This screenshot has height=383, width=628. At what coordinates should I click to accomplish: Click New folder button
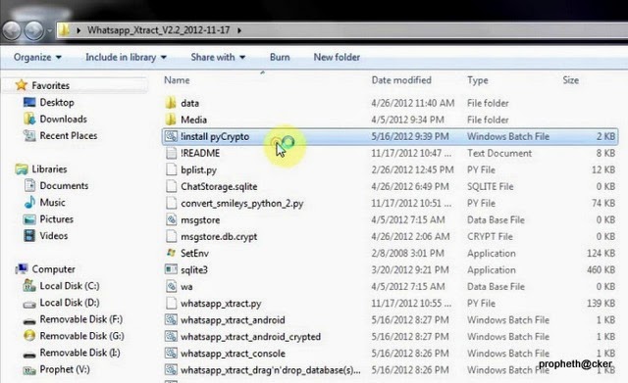(337, 57)
